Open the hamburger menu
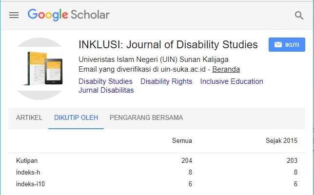Viewport: 314px width, 195px height. tap(14, 15)
